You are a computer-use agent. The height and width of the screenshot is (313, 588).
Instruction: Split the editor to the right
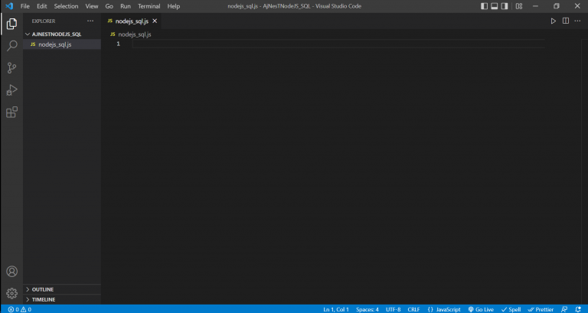click(x=566, y=21)
